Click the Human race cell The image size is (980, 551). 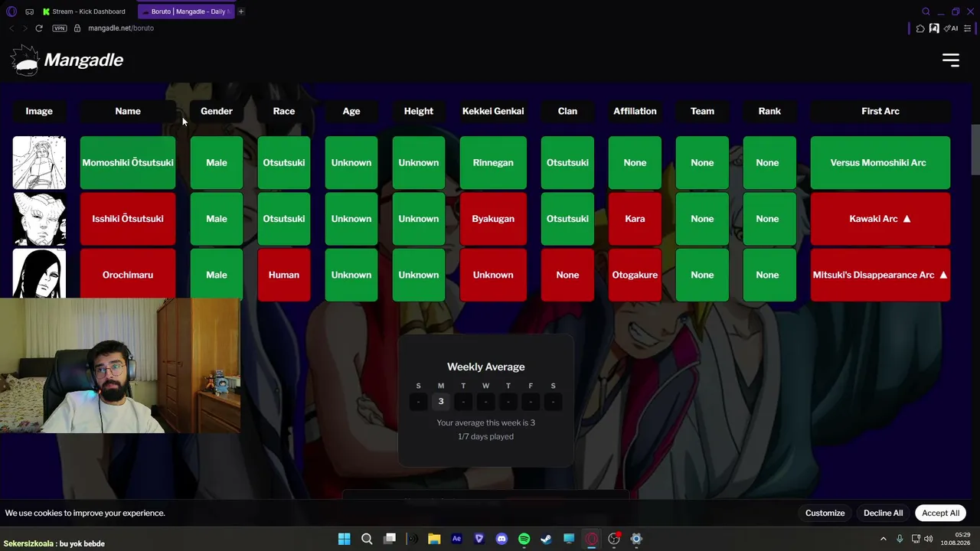284,275
